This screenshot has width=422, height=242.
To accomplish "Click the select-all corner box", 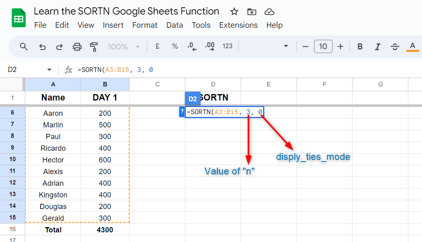I will coord(11,84).
